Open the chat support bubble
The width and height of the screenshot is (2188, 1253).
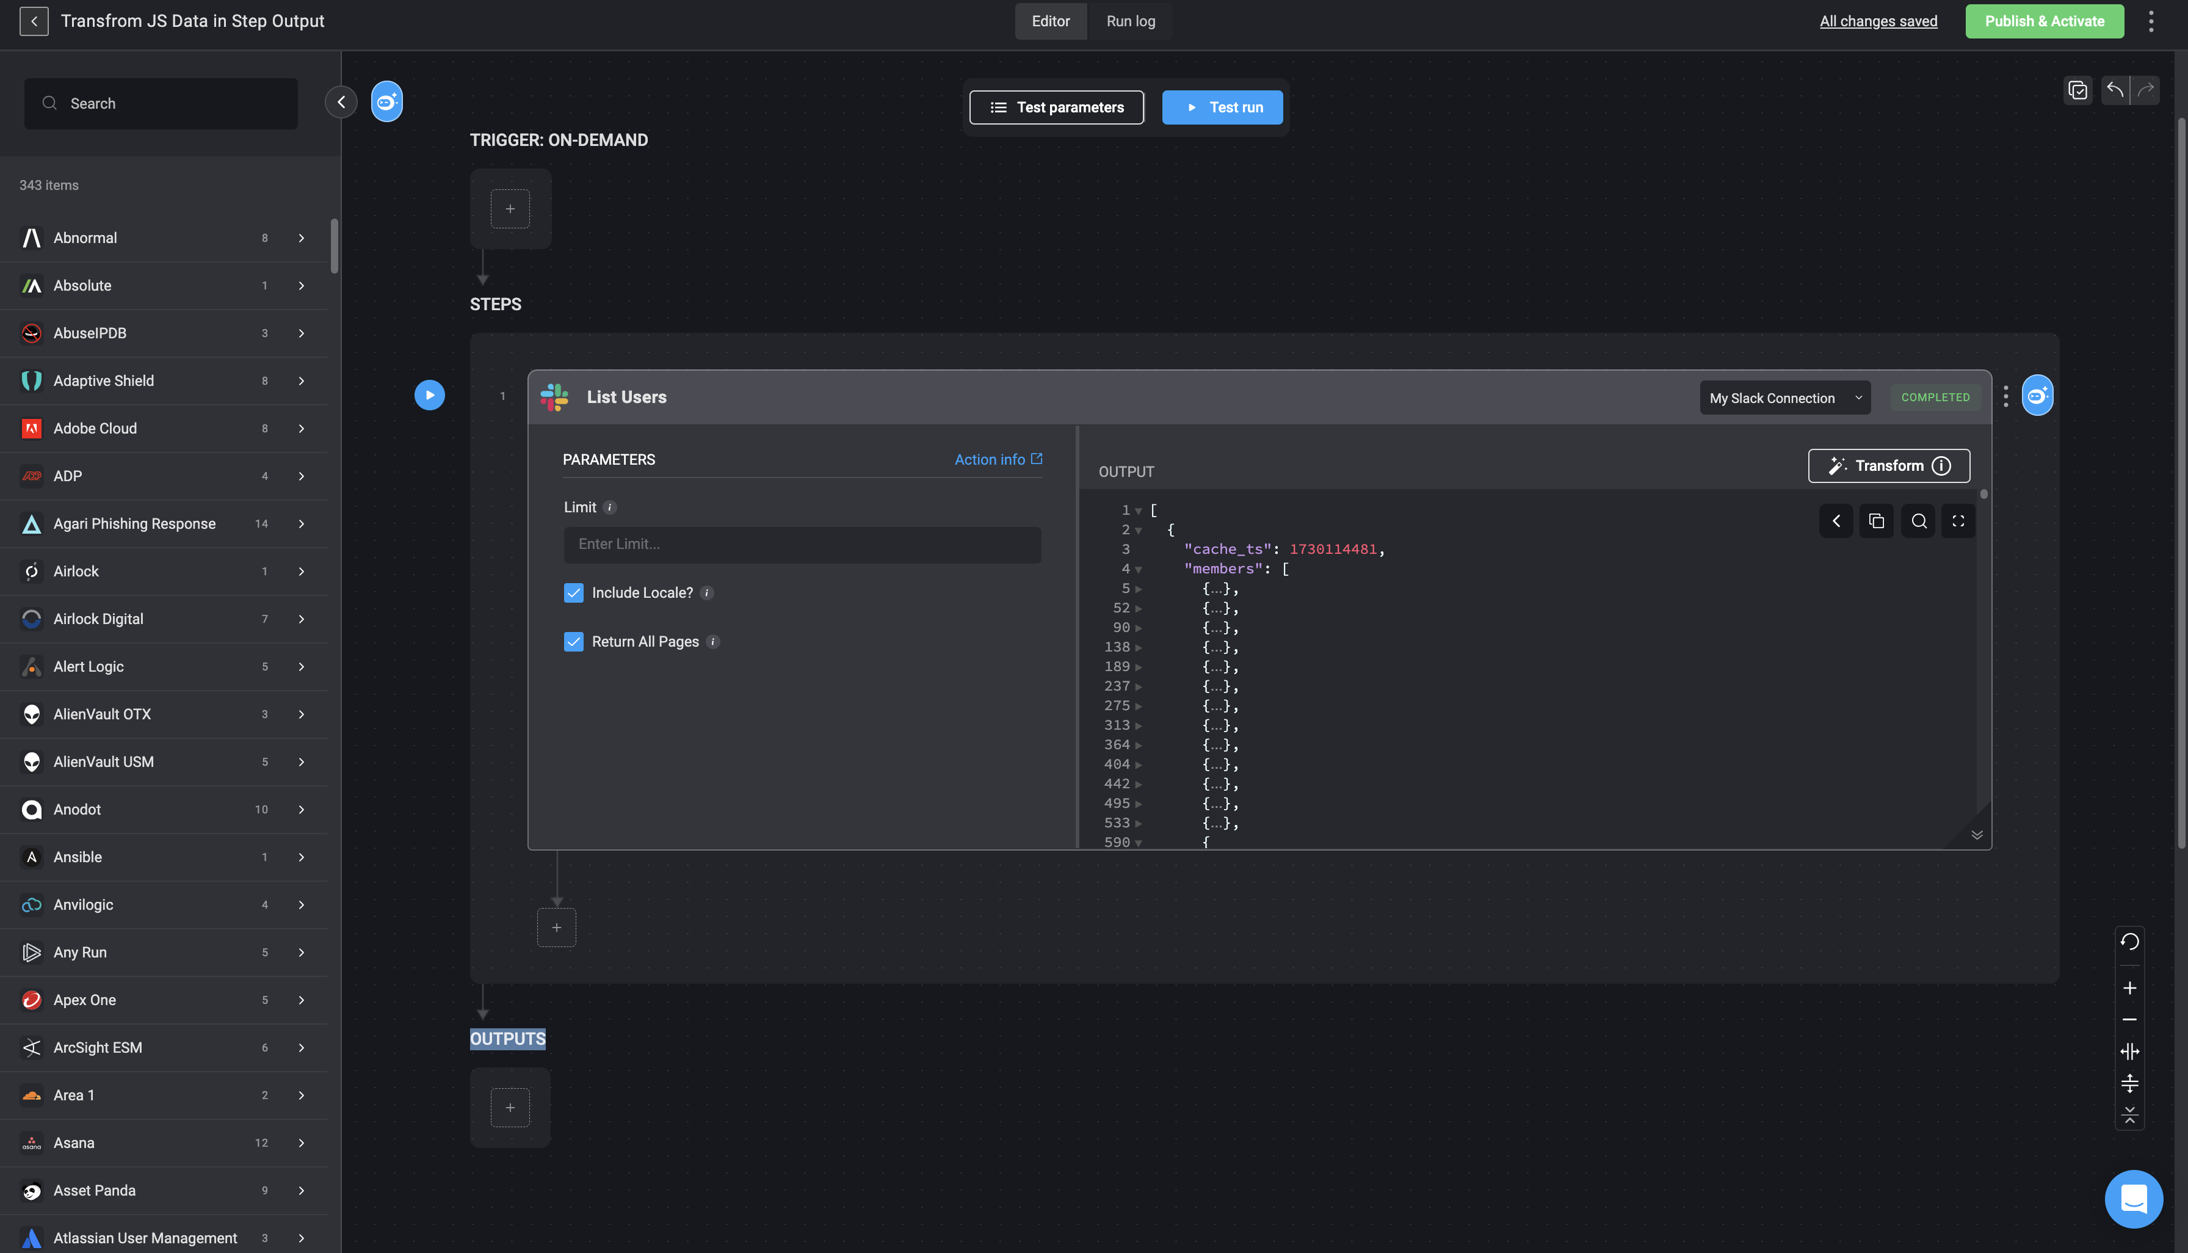[2133, 1199]
